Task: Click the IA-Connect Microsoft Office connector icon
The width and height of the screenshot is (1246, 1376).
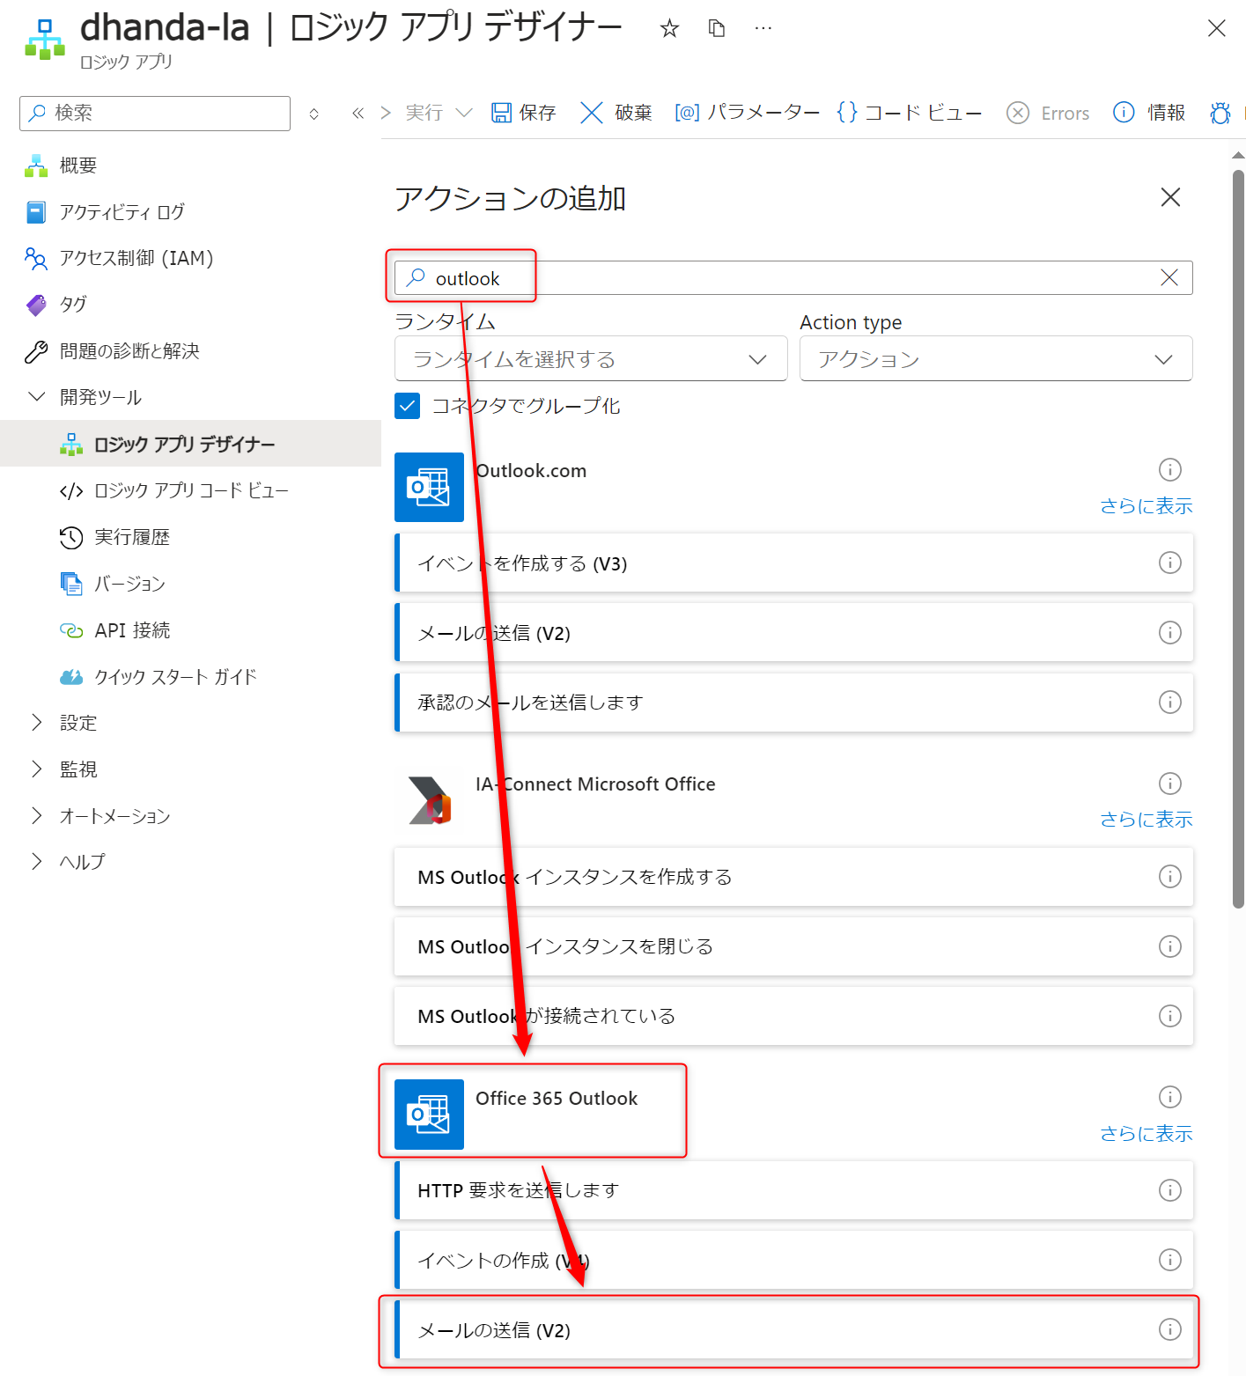Action: point(429,800)
